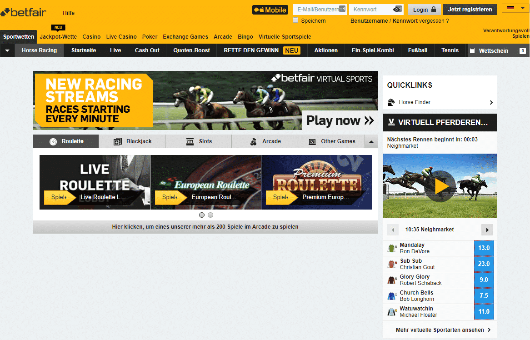Click the Login button
530x340 pixels.
click(x=424, y=10)
